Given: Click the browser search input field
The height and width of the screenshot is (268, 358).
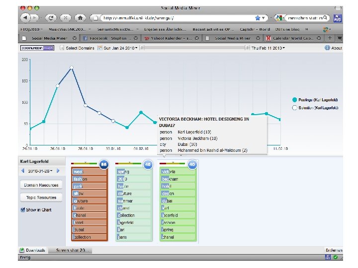Looking at the screenshot, I should click(x=305, y=18).
